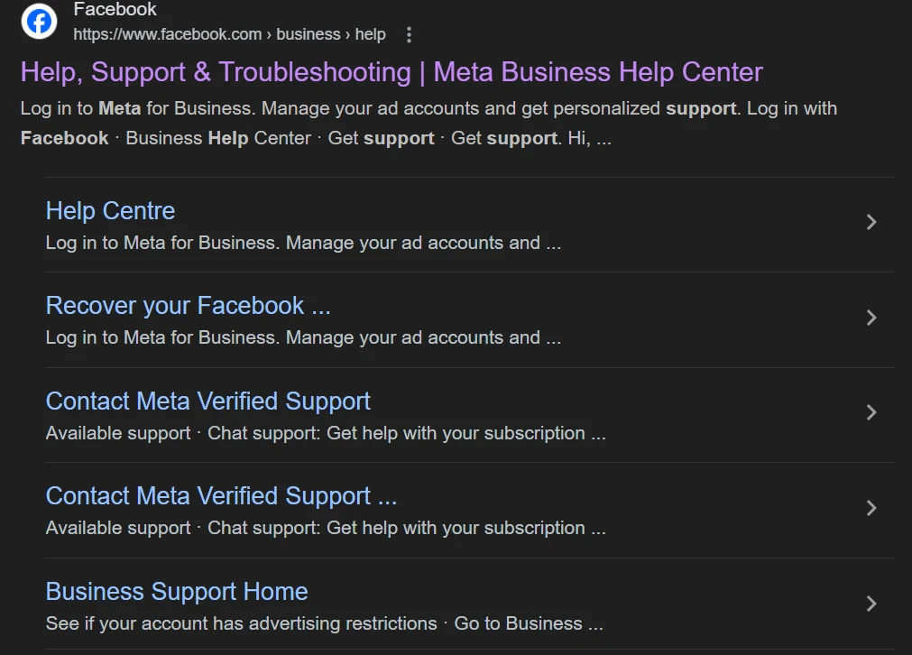Open the three-dot result options menu

click(x=409, y=35)
